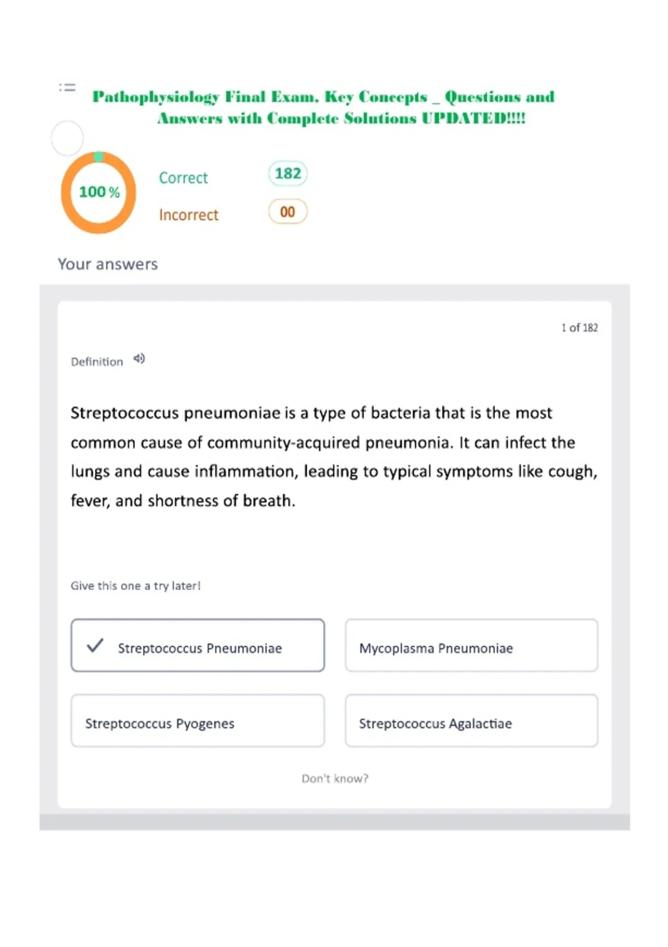Click Give this one a try later

point(135,585)
